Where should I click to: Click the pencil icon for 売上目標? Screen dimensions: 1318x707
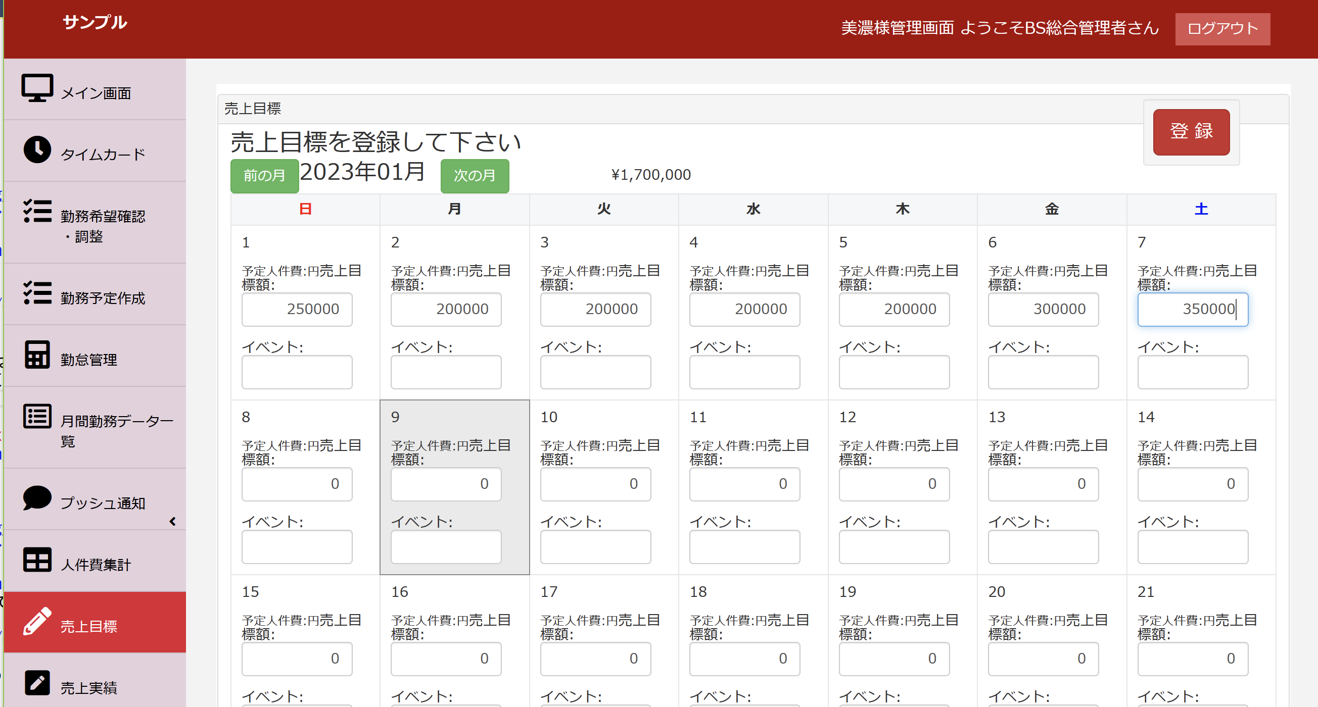[x=37, y=621]
